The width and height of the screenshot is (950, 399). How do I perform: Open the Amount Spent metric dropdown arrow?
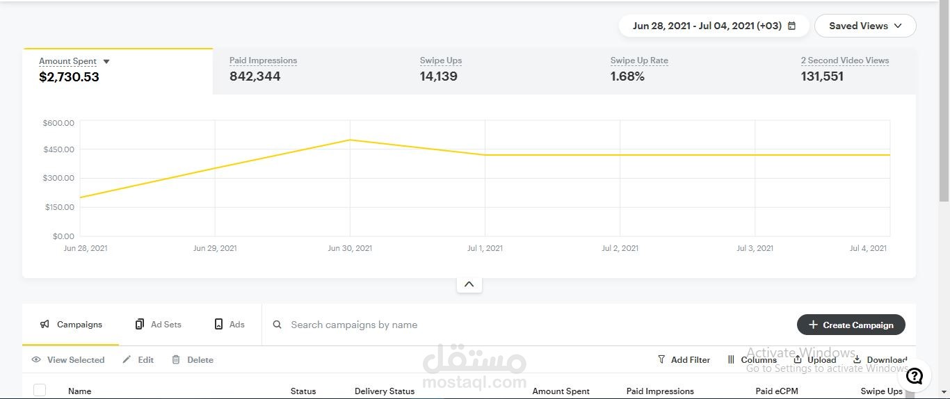tap(106, 61)
